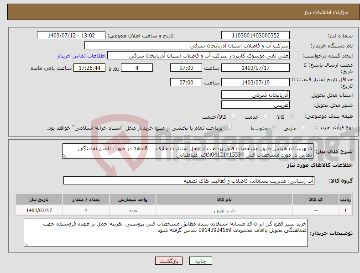Viewport: 360px width, 273px height.
Task: Click the گروه کالا field
Action: [x=189, y=181]
